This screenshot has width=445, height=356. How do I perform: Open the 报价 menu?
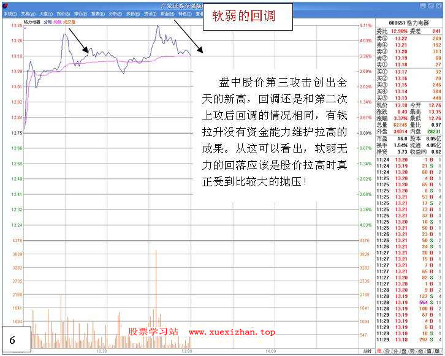63,13
